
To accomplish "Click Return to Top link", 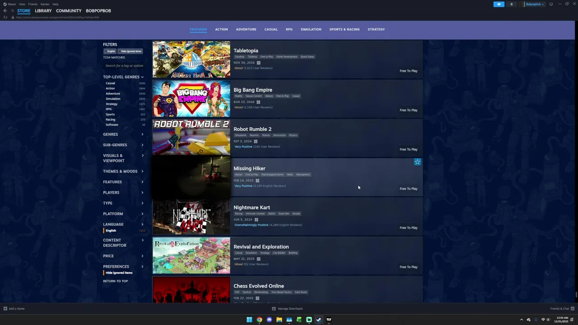I will pyautogui.click(x=116, y=281).
